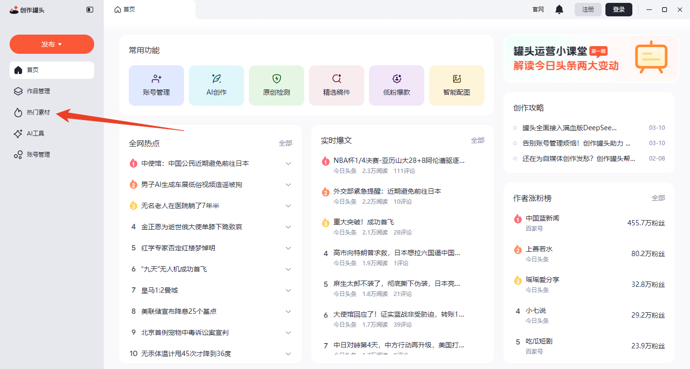Open the 作品管理 section

click(x=38, y=91)
